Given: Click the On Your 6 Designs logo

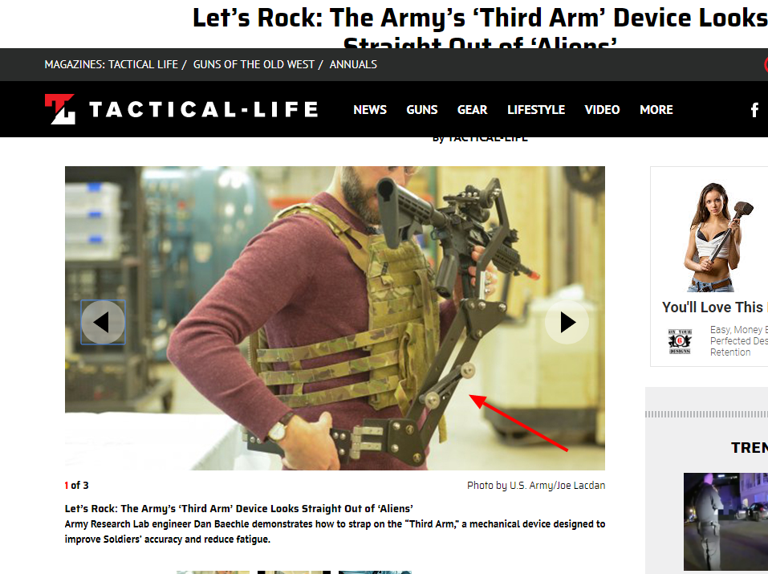Looking at the screenshot, I should pos(680,341).
